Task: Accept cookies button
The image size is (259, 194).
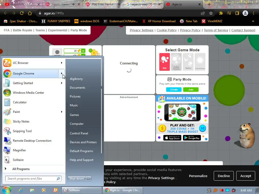Action: pyautogui.click(x=246, y=176)
